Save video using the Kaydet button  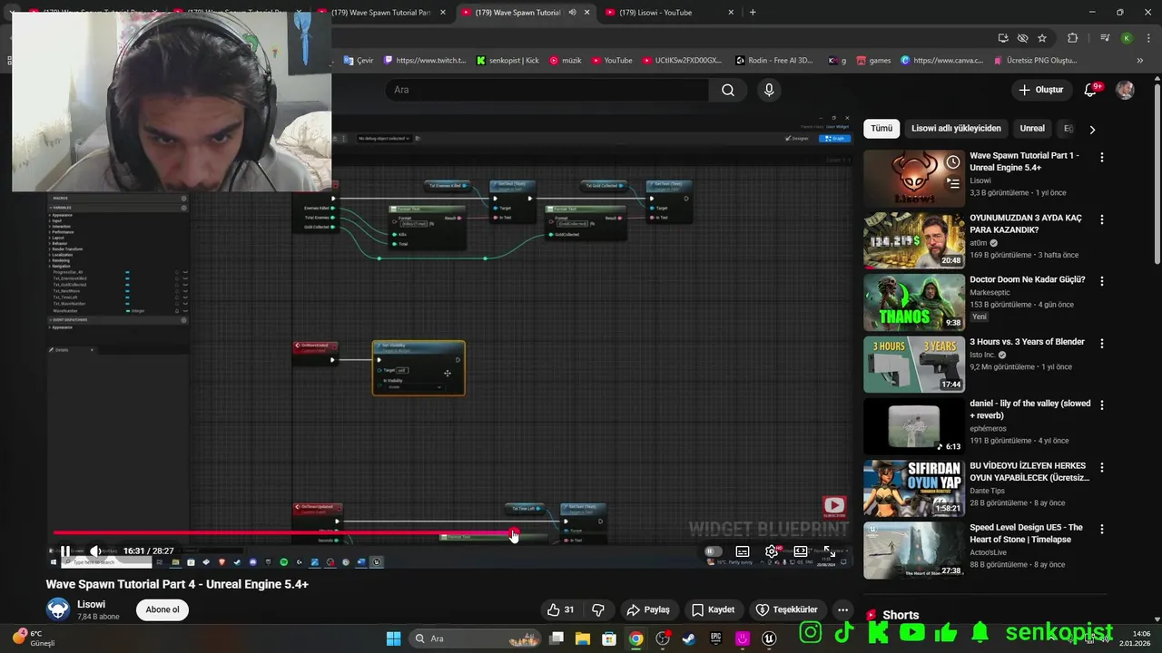coord(713,609)
